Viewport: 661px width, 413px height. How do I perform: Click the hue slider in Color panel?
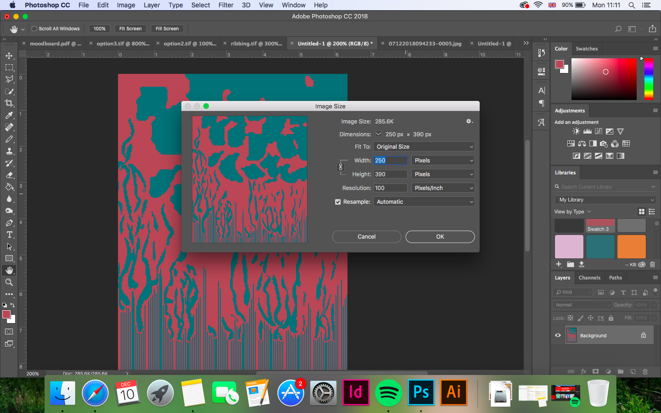[649, 79]
